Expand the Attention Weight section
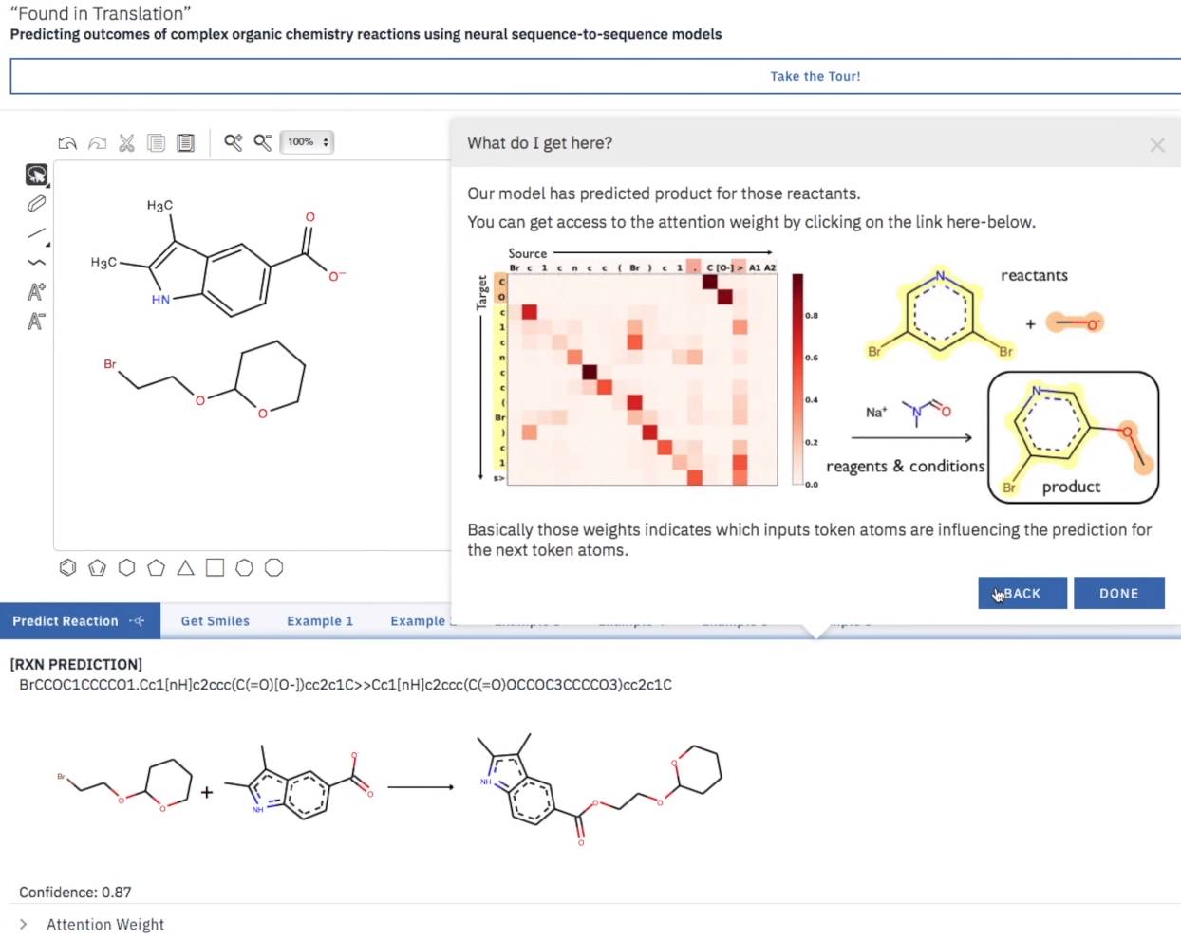 104,924
